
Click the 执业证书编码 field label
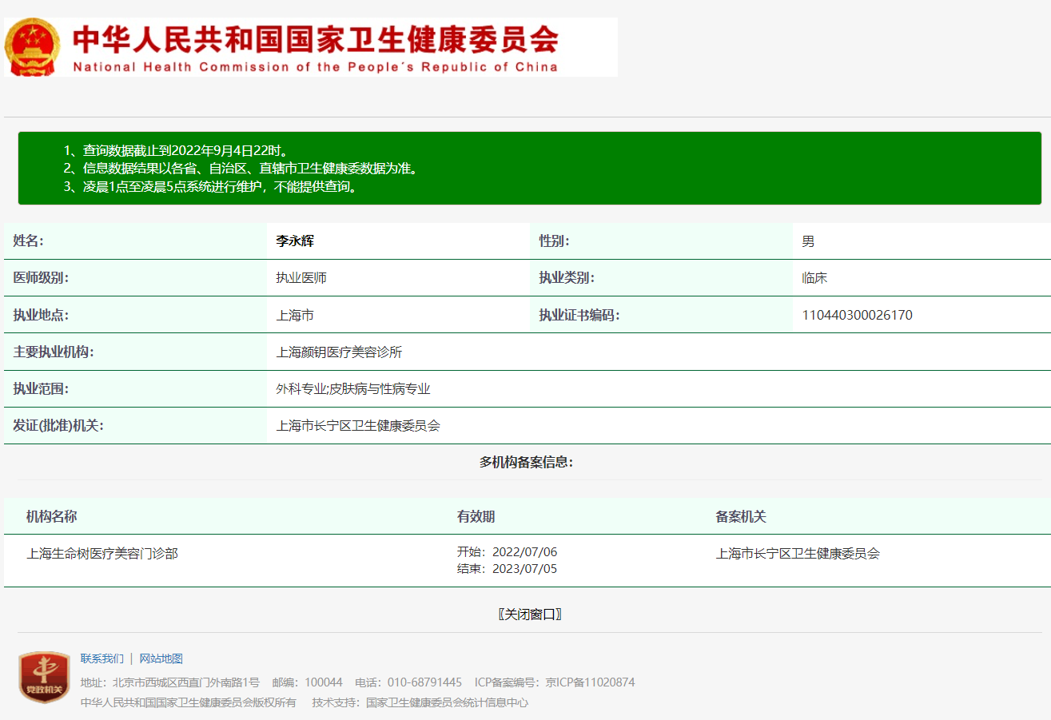coord(580,314)
